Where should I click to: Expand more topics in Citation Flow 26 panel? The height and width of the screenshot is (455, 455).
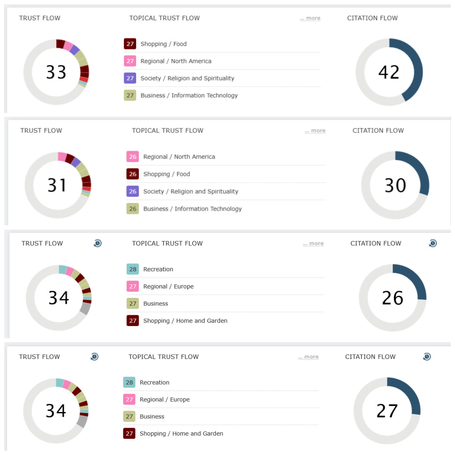(313, 244)
